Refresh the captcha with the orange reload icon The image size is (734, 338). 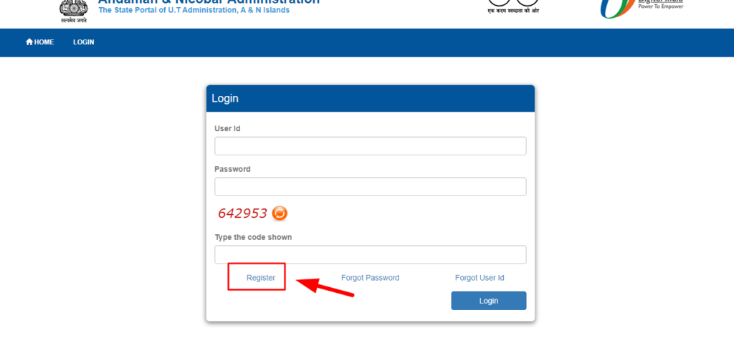tap(280, 213)
